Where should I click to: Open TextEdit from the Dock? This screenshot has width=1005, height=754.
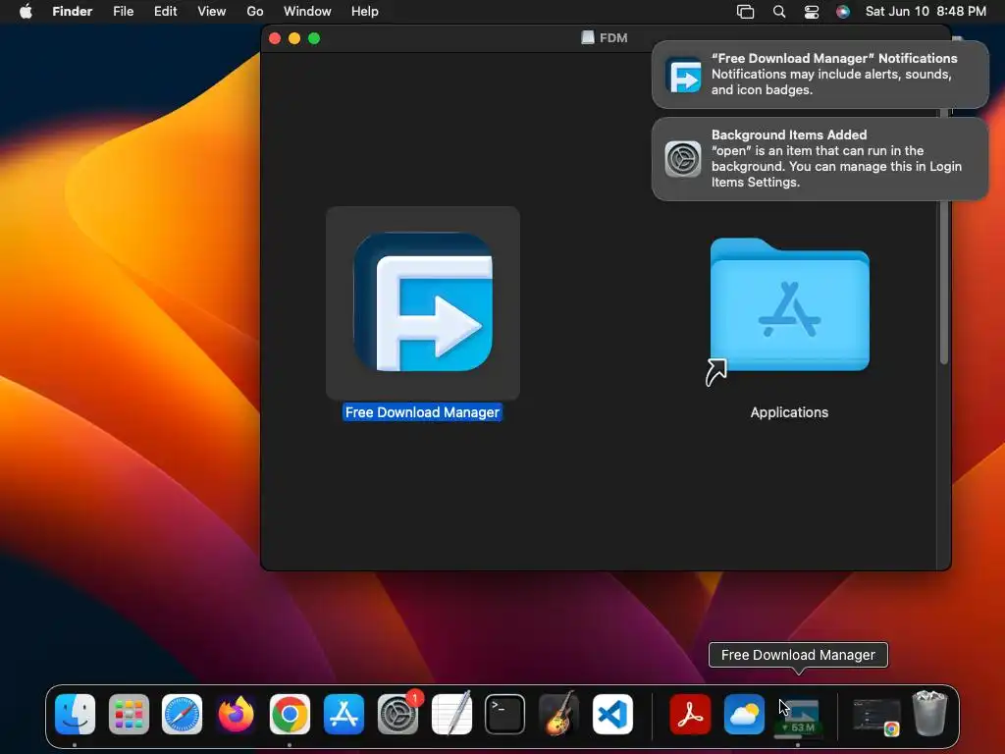click(x=451, y=715)
